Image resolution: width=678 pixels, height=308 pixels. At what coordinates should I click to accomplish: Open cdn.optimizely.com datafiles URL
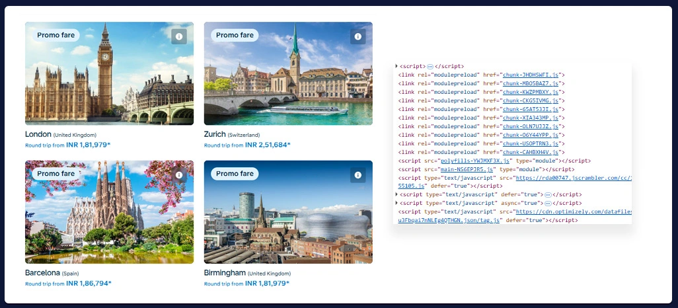pos(574,212)
